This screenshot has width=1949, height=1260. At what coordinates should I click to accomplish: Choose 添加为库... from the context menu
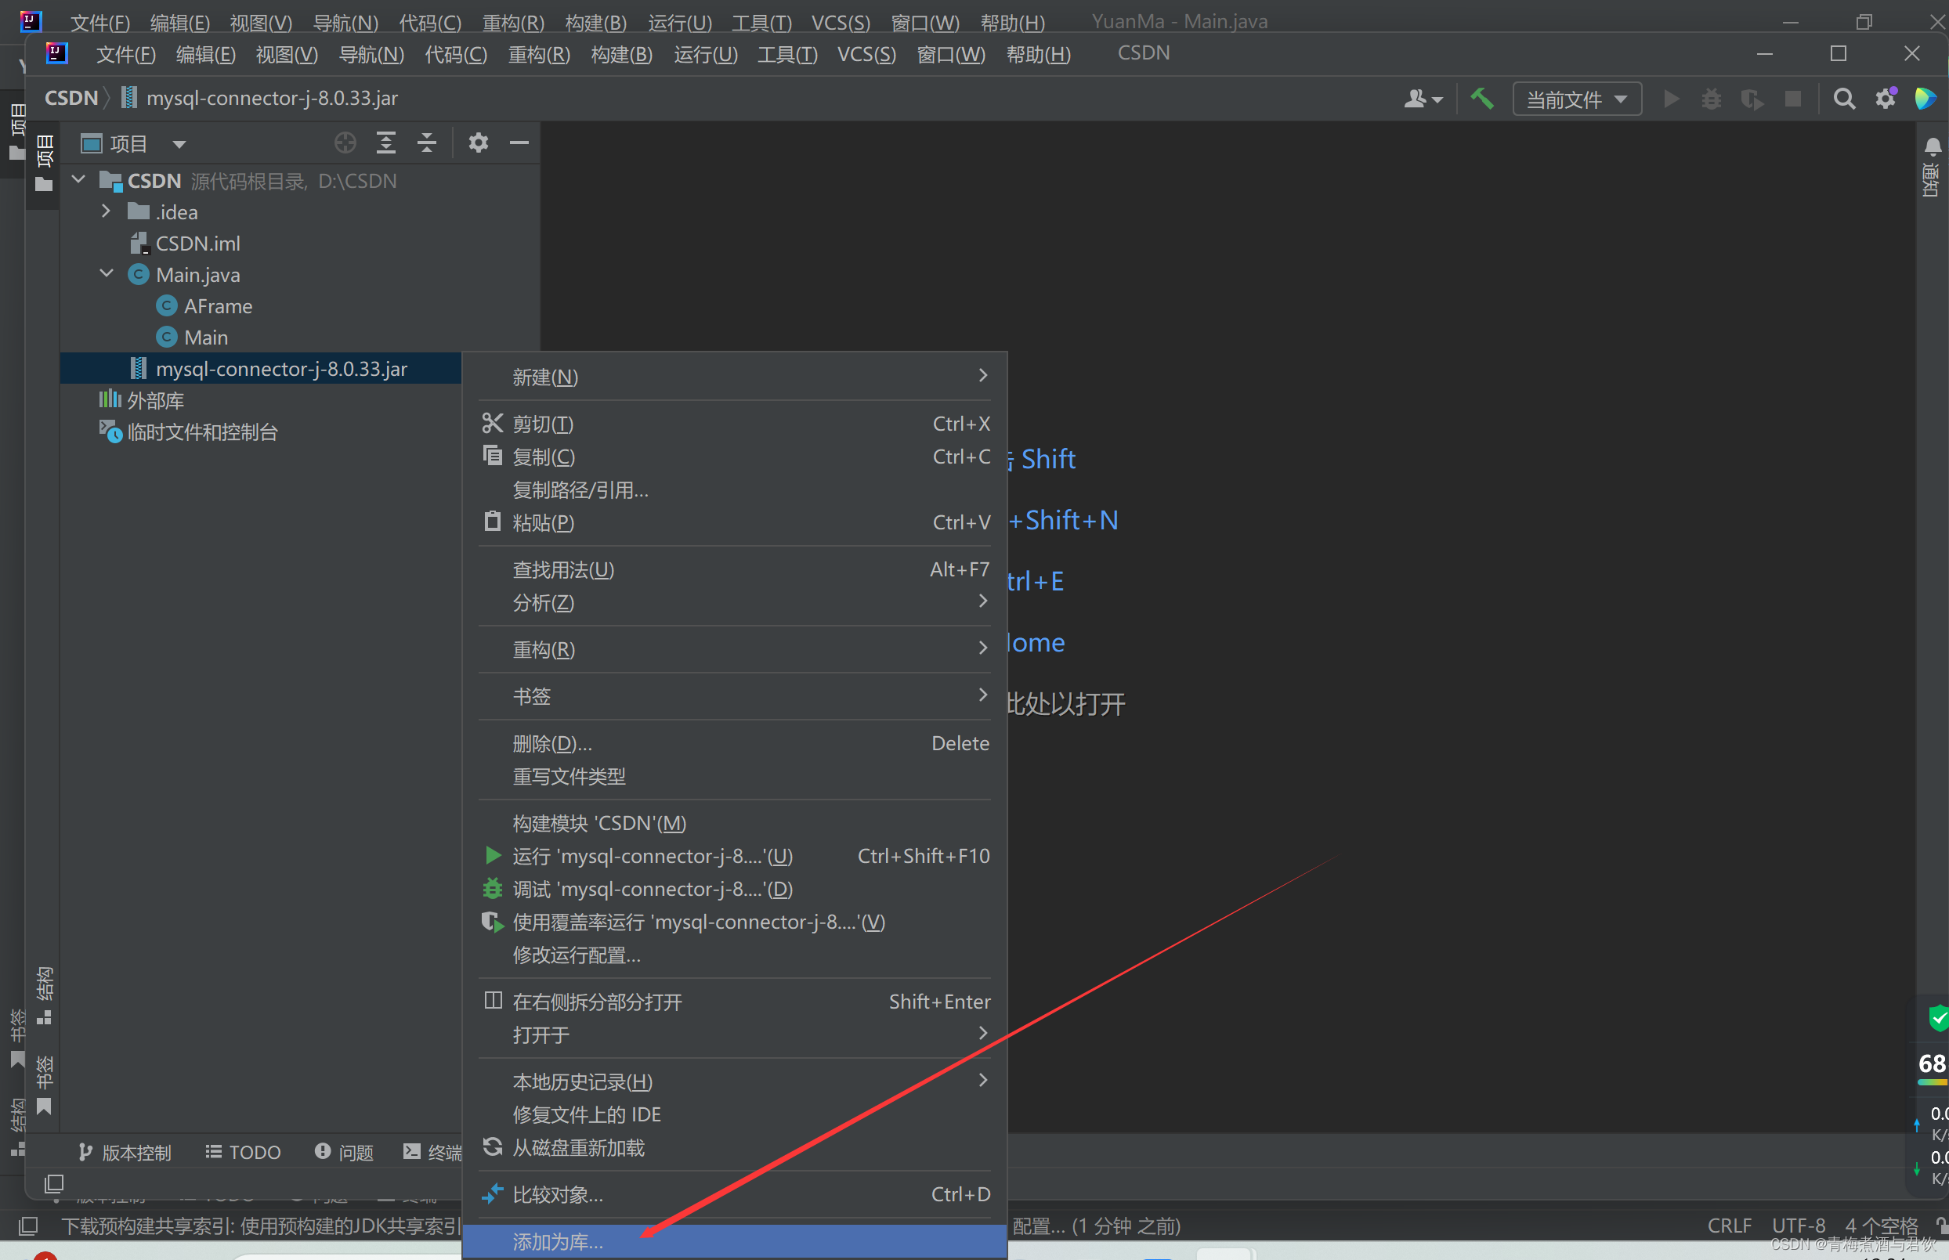(557, 1240)
